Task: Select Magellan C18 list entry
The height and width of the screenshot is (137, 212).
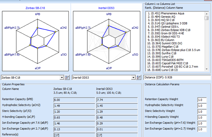Action: click(163, 47)
